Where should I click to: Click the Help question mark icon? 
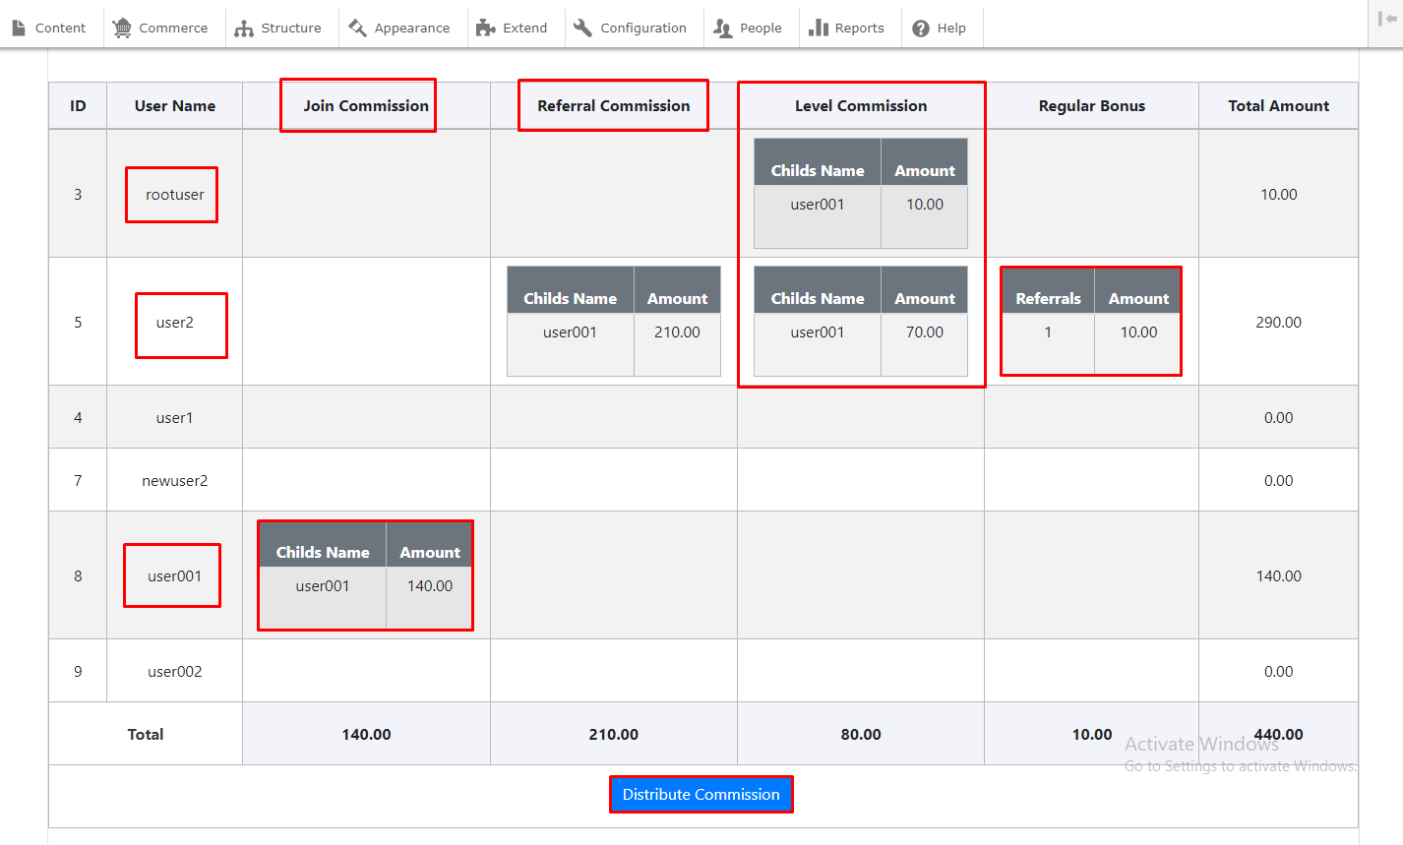[x=921, y=28]
